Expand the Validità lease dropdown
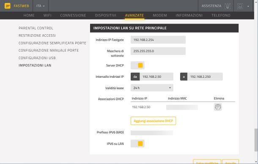The image size is (258, 164). (x=152, y=88)
